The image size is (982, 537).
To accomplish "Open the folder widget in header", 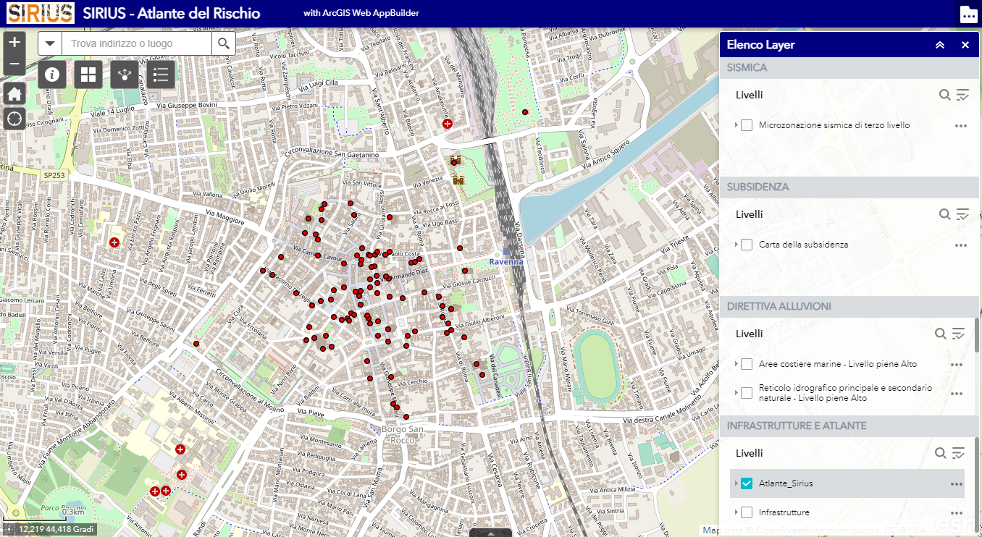I will click(968, 14).
